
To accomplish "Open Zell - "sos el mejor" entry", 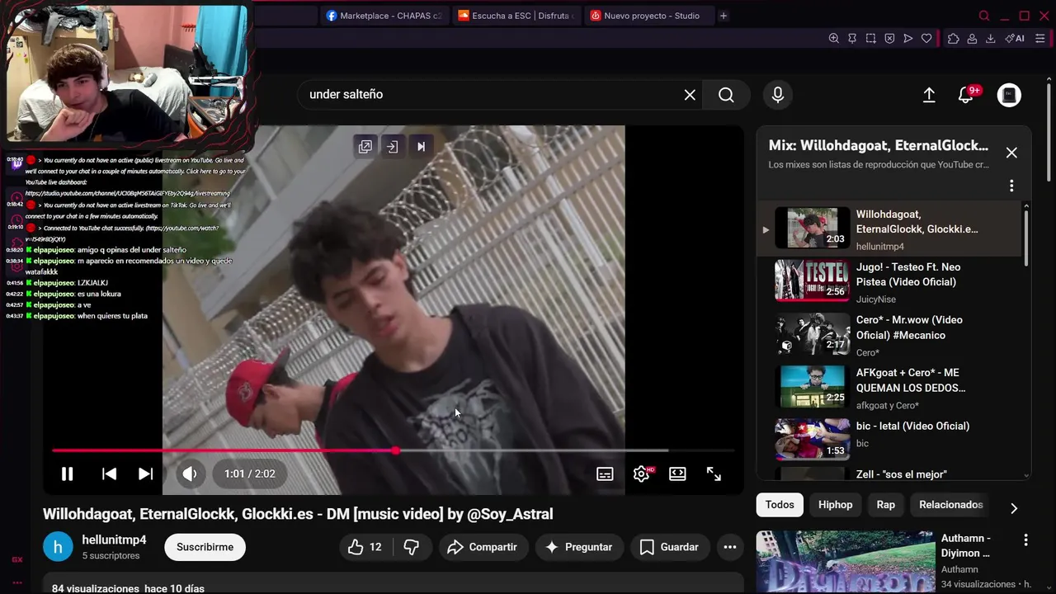I will pyautogui.click(x=891, y=474).
